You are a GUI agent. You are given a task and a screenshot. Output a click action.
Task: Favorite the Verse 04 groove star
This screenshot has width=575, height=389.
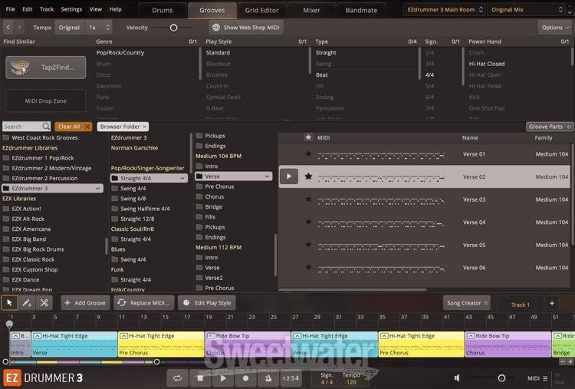tap(308, 222)
